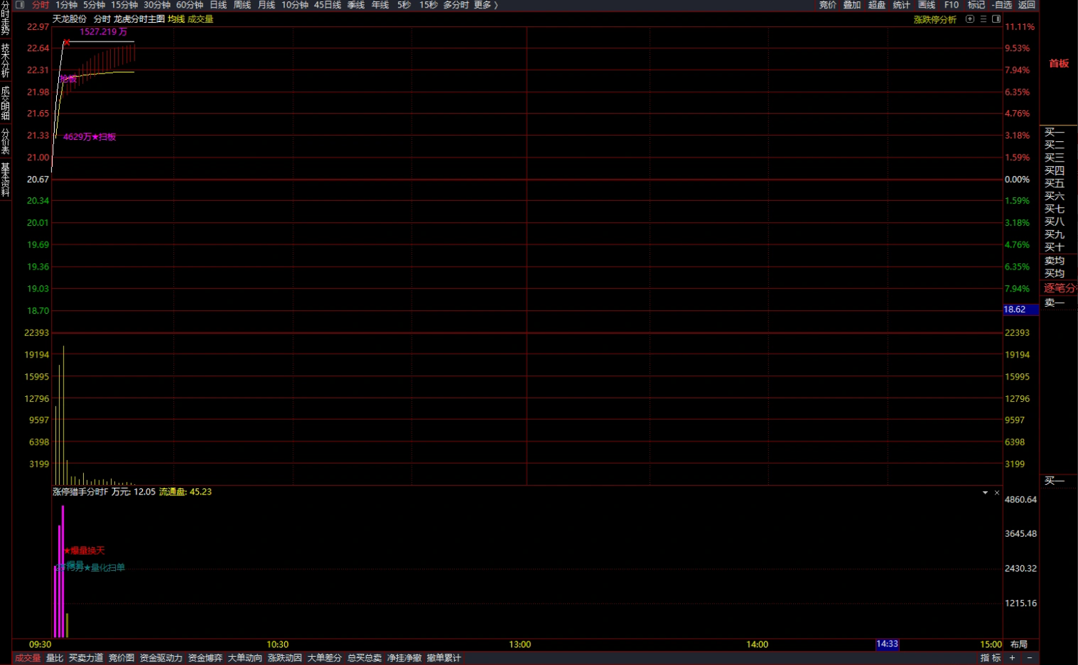Switch to the 日线 daily chart tab
This screenshot has height=665, width=1078.
coord(218,5)
